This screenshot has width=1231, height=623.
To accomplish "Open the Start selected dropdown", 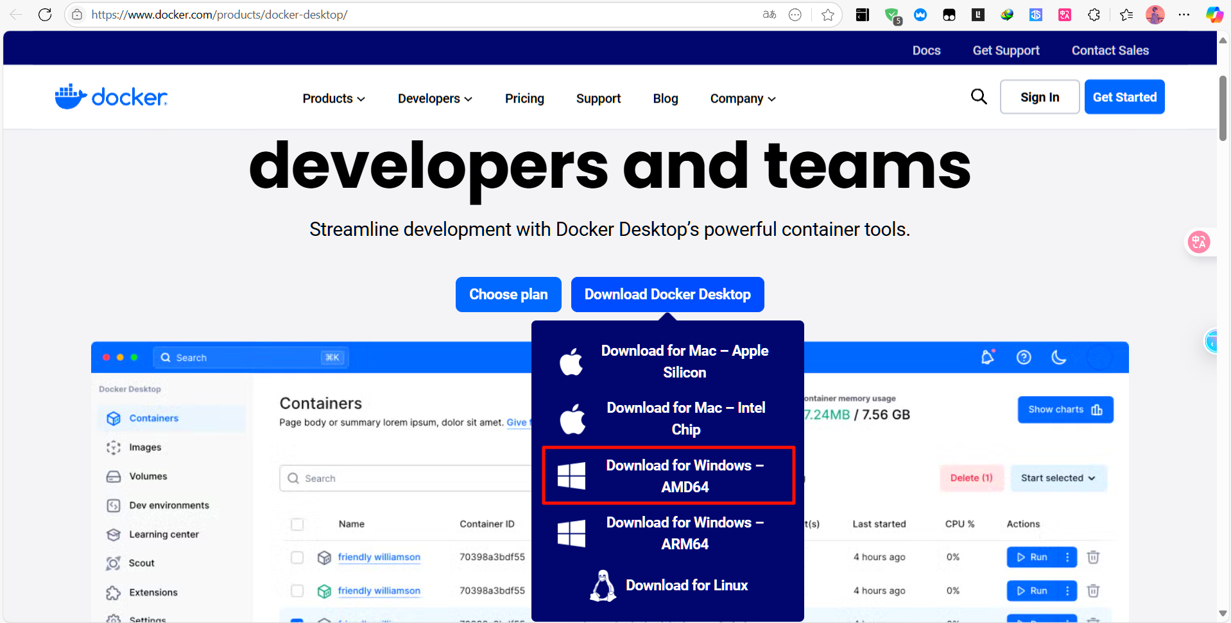I will (x=1058, y=478).
